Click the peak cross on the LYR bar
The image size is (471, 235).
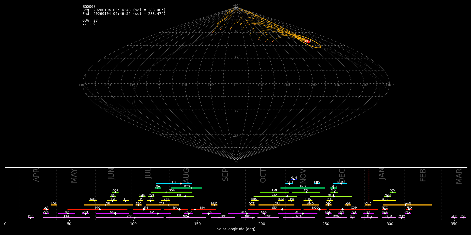(x=47, y=209)
